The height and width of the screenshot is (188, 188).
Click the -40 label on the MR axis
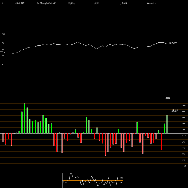coord(183,148)
